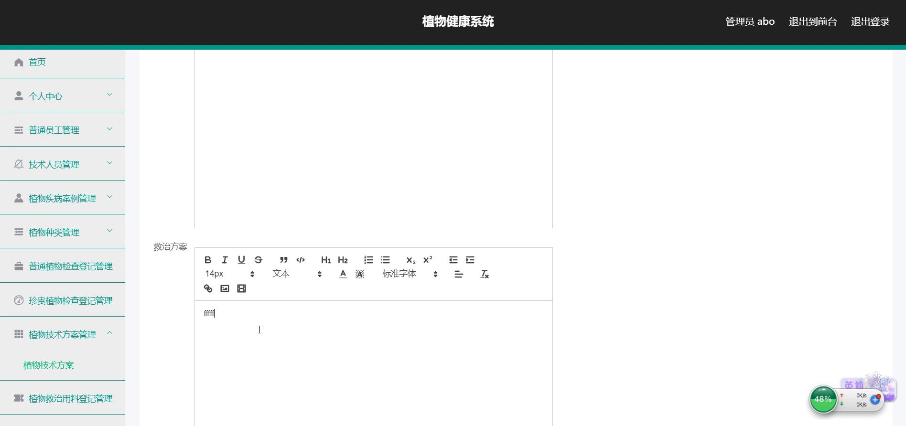The image size is (906, 426).
Task: Apply underline formatting to text
Action: [x=241, y=260]
